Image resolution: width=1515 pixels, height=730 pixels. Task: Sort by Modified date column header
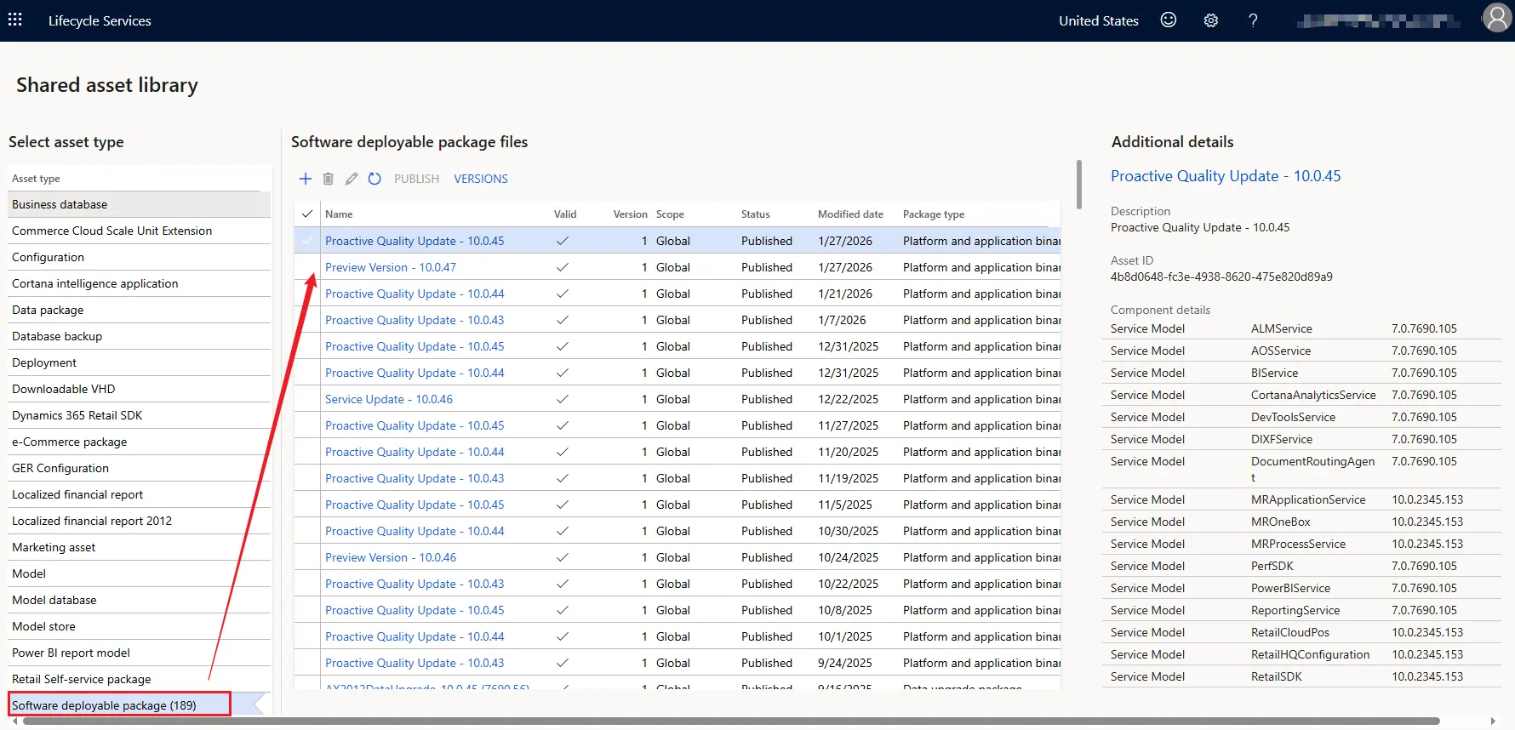pos(850,214)
